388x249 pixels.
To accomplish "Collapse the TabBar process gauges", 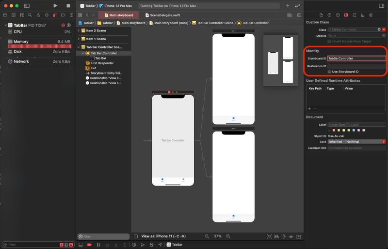I will point(5,25).
